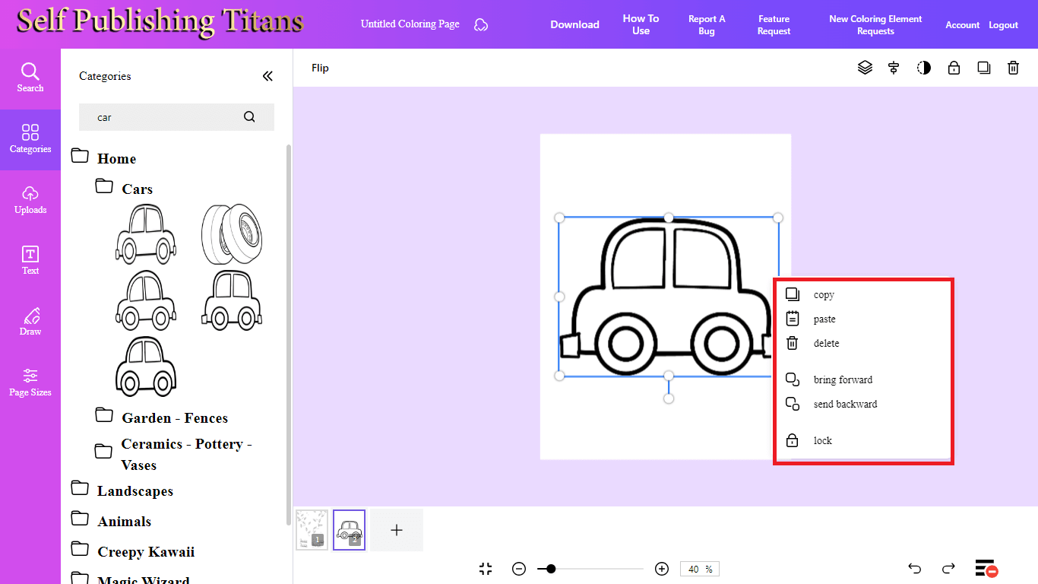Click the fit-to-screen collapse arrows icon
The height and width of the screenshot is (584, 1038).
coord(486,569)
